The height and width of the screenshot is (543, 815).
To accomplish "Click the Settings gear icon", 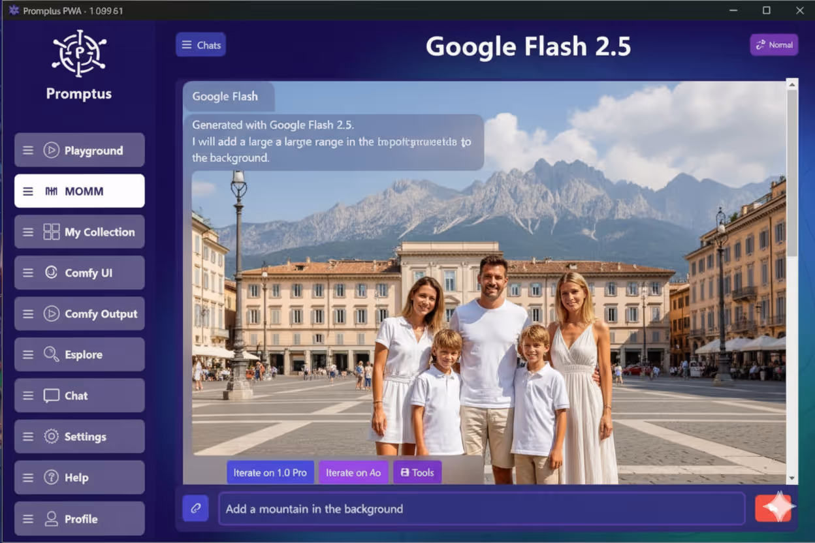I will tap(51, 437).
